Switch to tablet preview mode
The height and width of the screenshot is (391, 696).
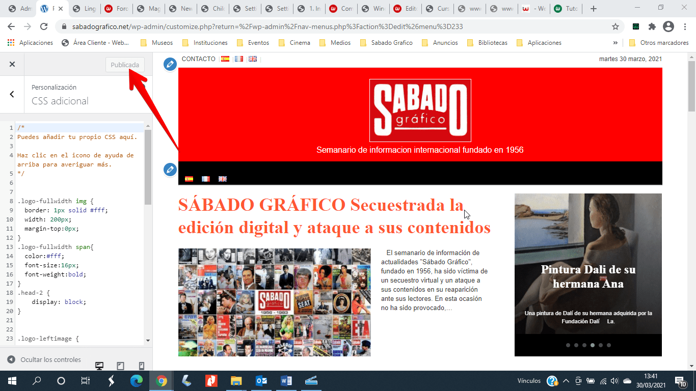121,366
